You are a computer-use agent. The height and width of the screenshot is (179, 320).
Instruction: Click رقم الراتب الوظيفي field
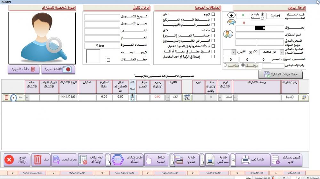coord(273,66)
